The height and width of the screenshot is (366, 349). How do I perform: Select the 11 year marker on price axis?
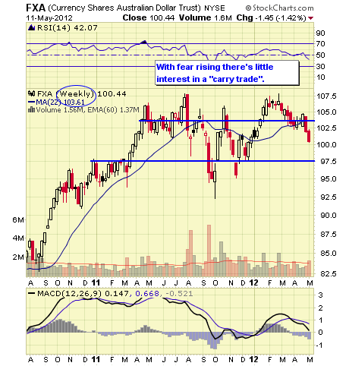pyautogui.click(x=96, y=282)
